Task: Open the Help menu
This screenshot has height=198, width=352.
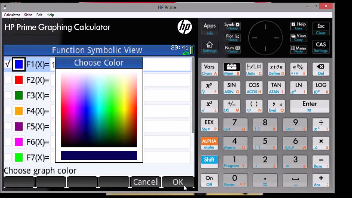Action: tap(50, 15)
